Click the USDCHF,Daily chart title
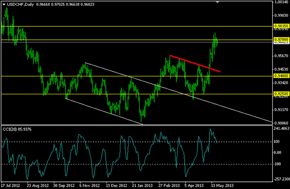The width and height of the screenshot is (290, 189). pos(20,4)
